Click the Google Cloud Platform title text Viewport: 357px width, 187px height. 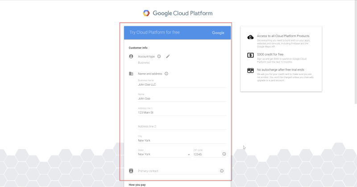(x=183, y=13)
